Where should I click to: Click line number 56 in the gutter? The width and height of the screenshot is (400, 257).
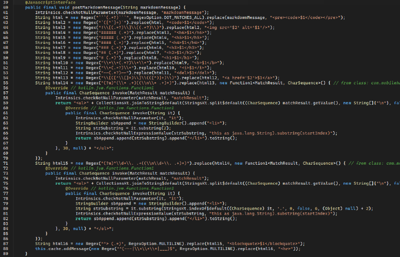coord(6,87)
